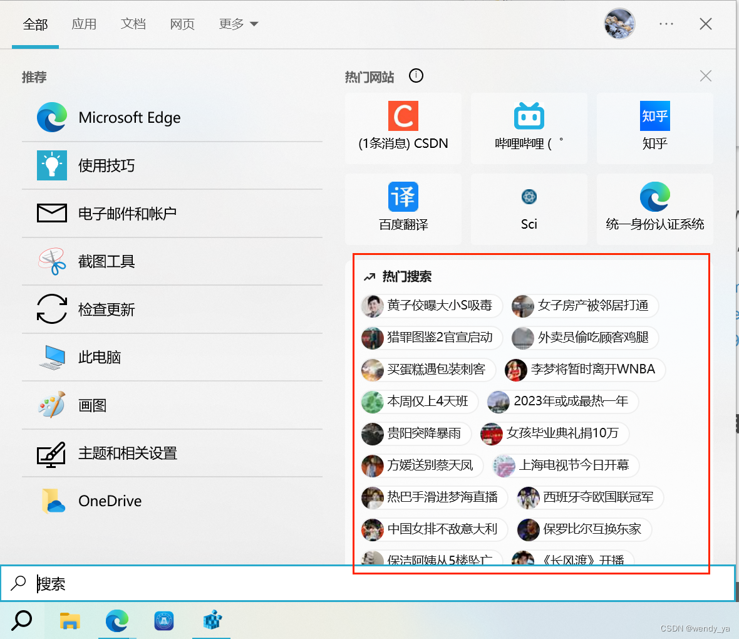739x639 pixels.
Task: Open the Sci site tile
Action: click(x=529, y=209)
